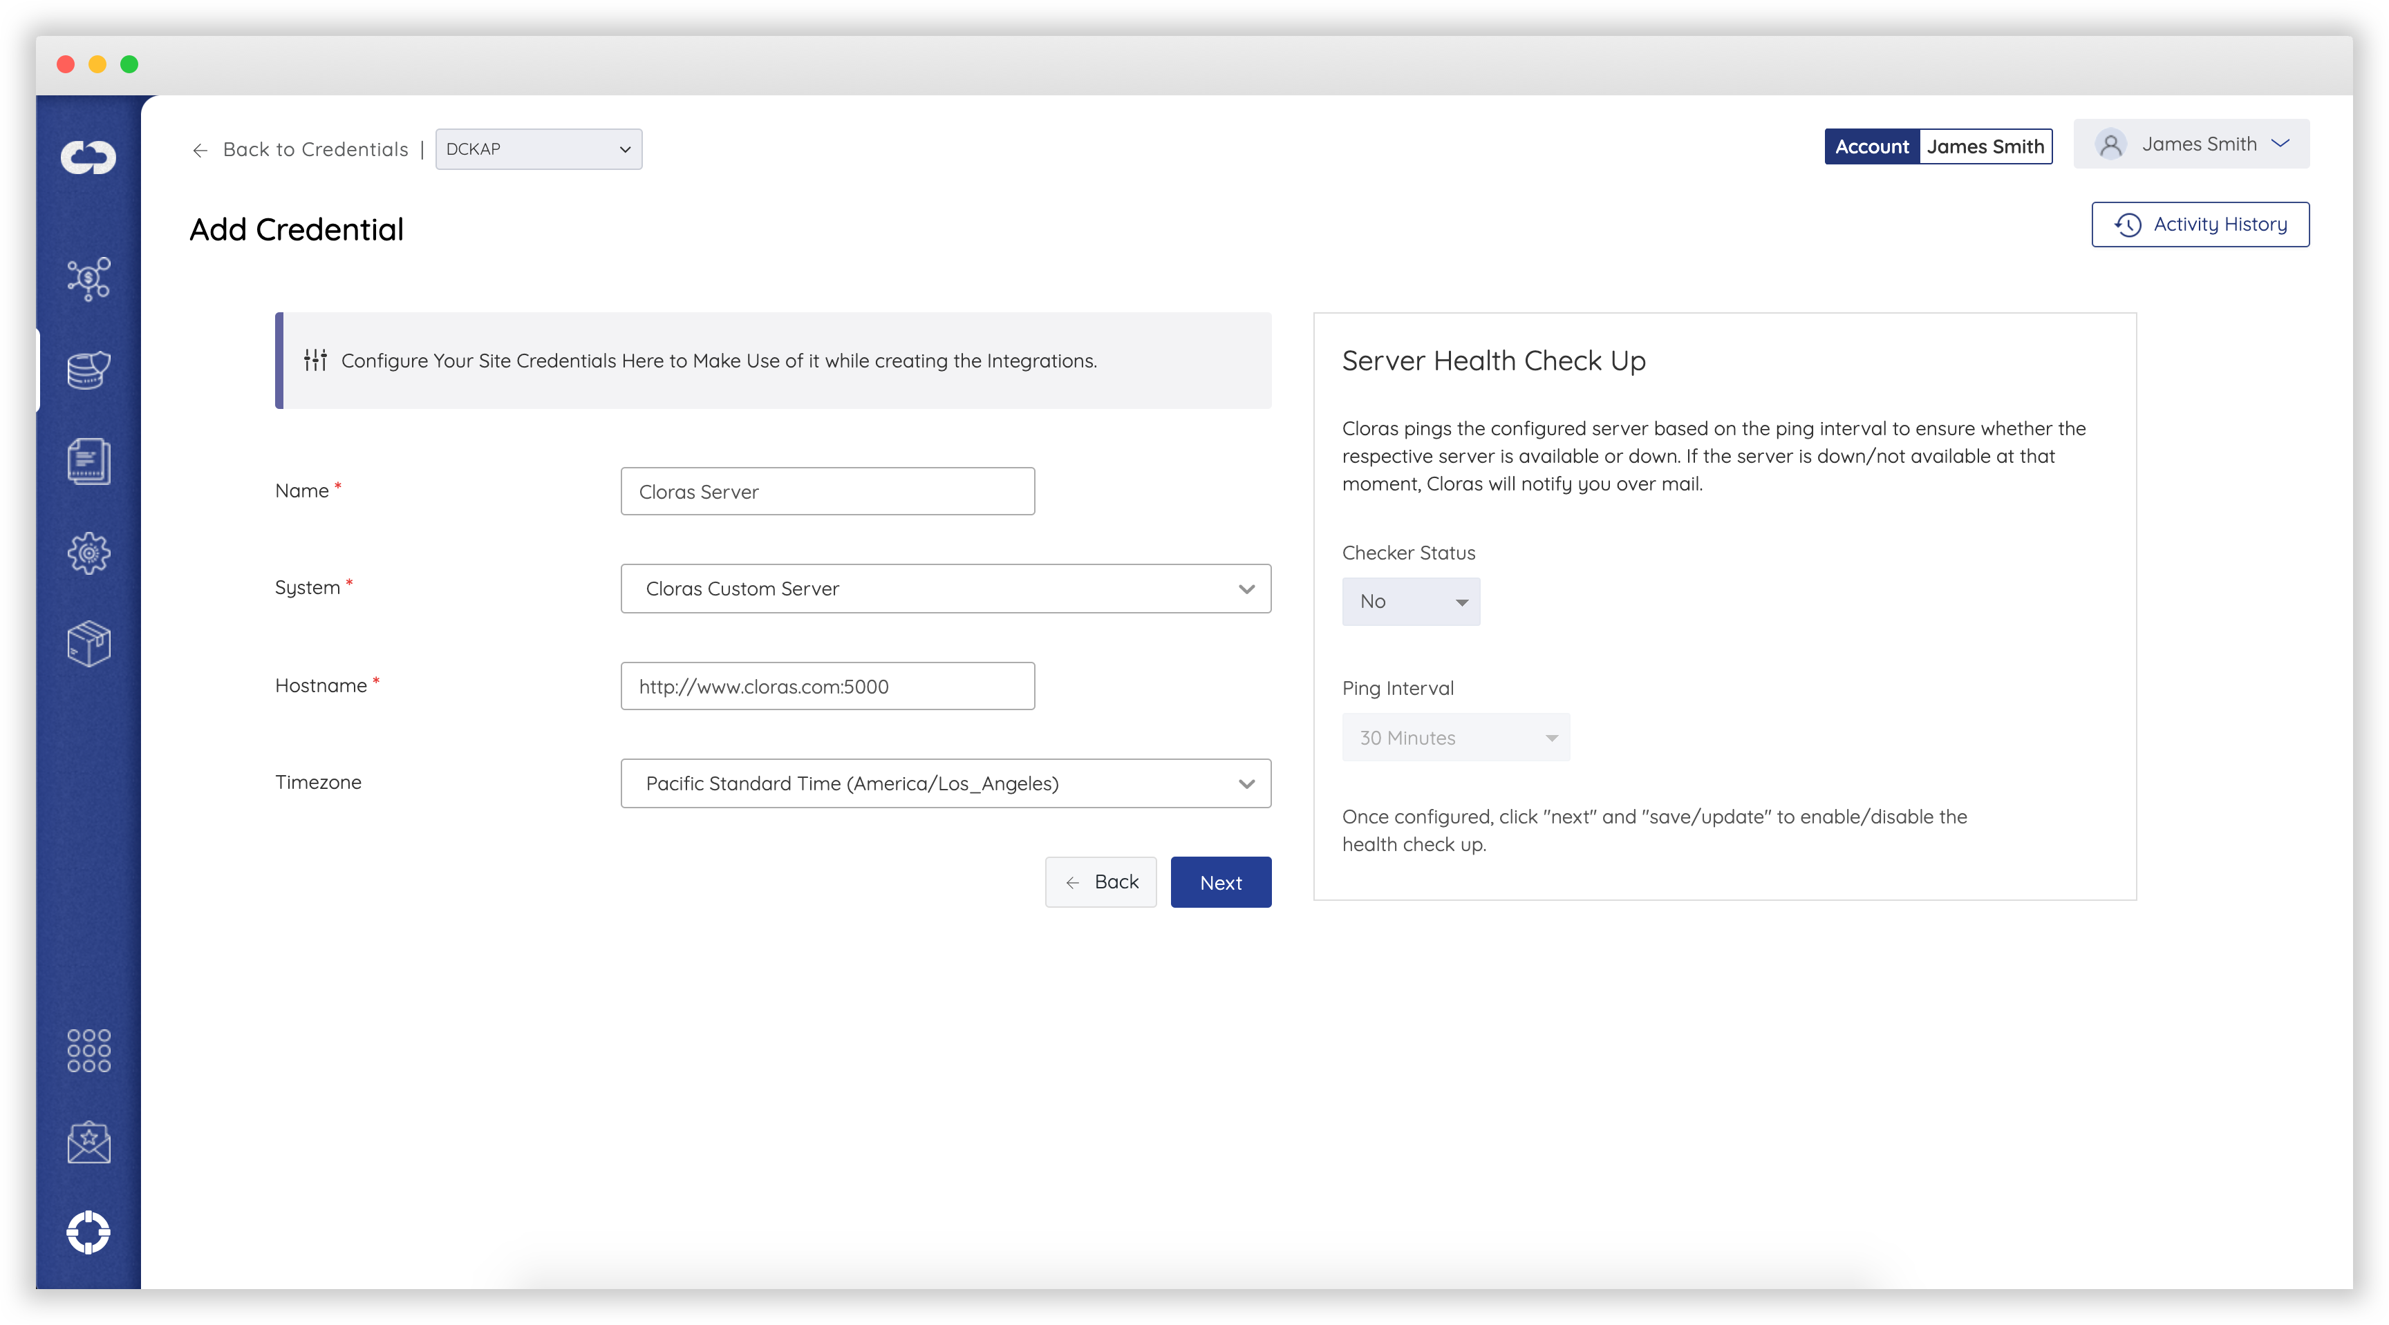Click the Name field containing Cloras Server
Viewport: 2389px width, 1325px height.
pos(827,491)
